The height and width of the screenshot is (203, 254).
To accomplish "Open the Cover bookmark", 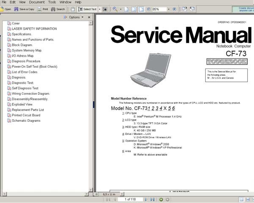I will pos(16,23).
